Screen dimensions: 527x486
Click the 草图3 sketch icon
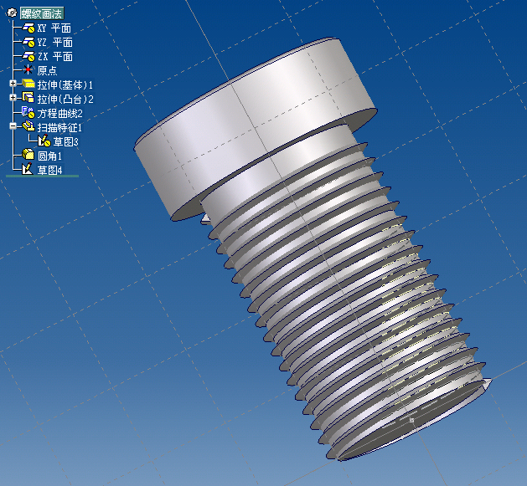click(44, 141)
